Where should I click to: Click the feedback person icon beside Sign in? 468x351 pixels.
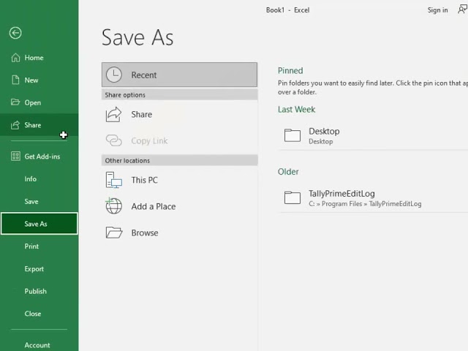(463, 10)
